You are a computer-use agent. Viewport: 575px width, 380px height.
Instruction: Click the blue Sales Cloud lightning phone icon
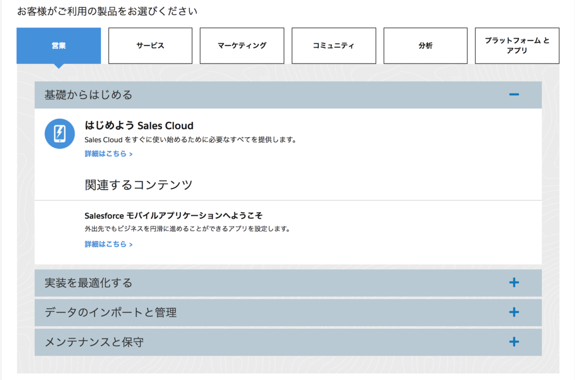(60, 134)
